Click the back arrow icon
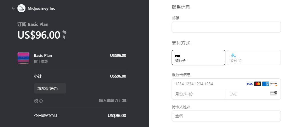Viewport: 288px width, 127px height. (13, 8)
